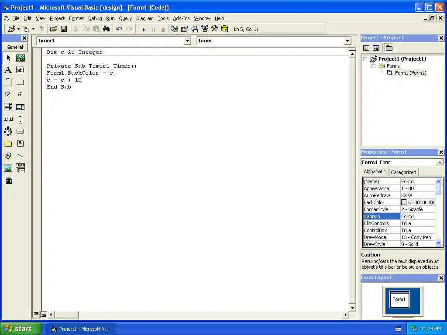Click Properties list scroll down arrow
The height and width of the screenshot is (335, 447).
tap(438, 243)
